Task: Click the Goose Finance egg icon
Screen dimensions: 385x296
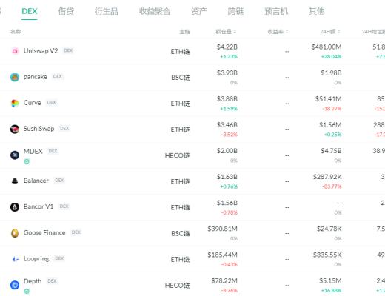Action: pyautogui.click(x=15, y=233)
